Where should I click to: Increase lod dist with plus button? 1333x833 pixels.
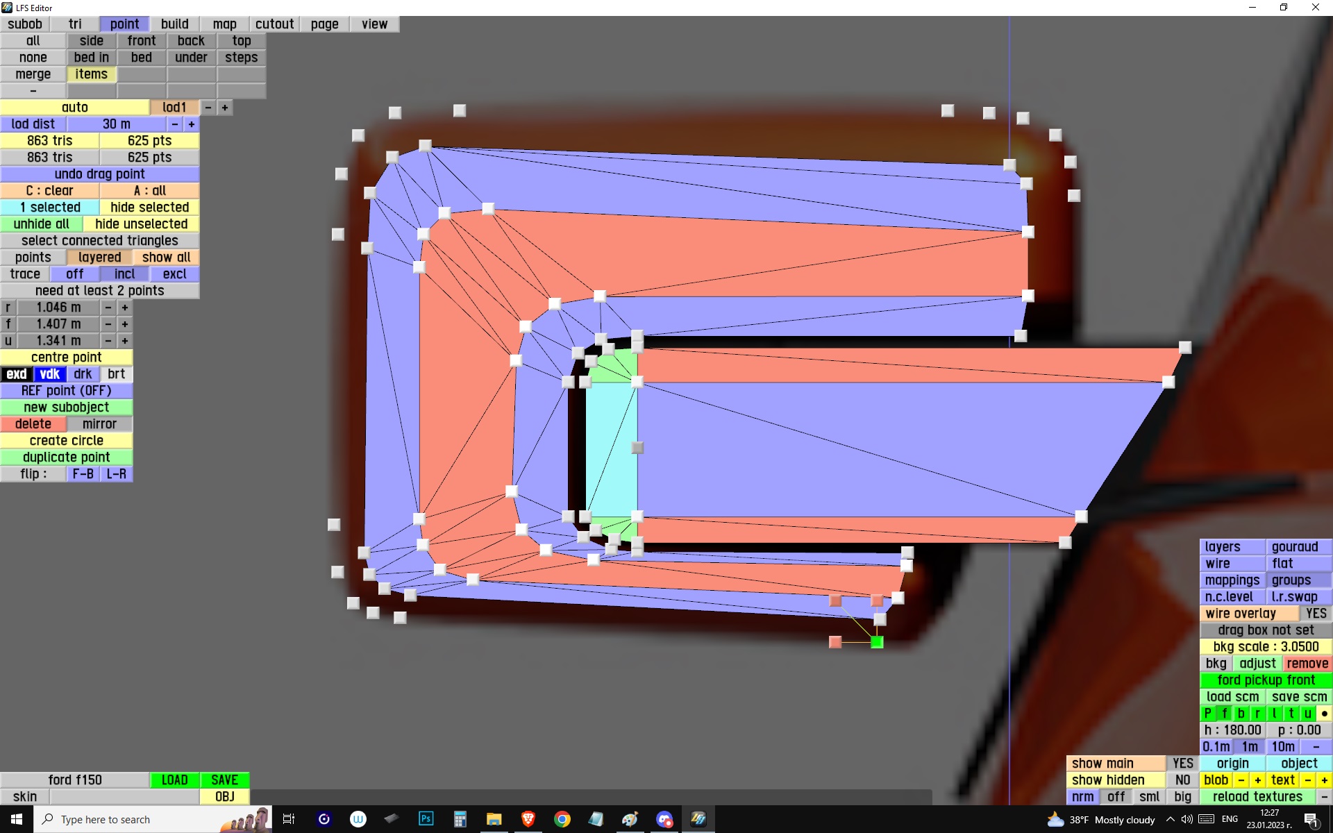click(x=192, y=124)
